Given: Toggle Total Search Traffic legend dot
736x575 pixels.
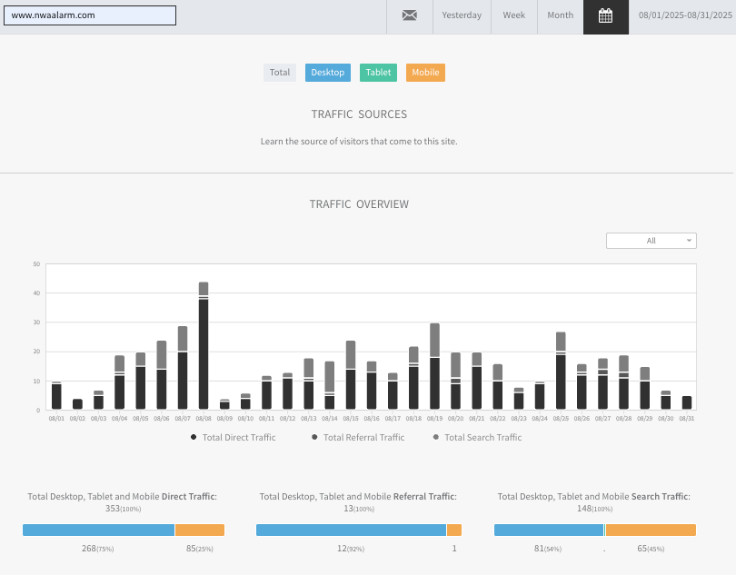Looking at the screenshot, I should (435, 438).
